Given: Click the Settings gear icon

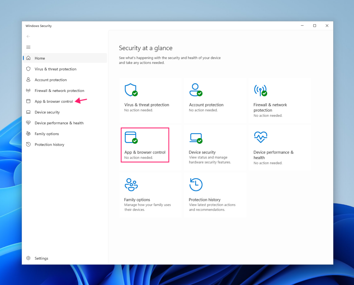Looking at the screenshot, I should pos(28,258).
